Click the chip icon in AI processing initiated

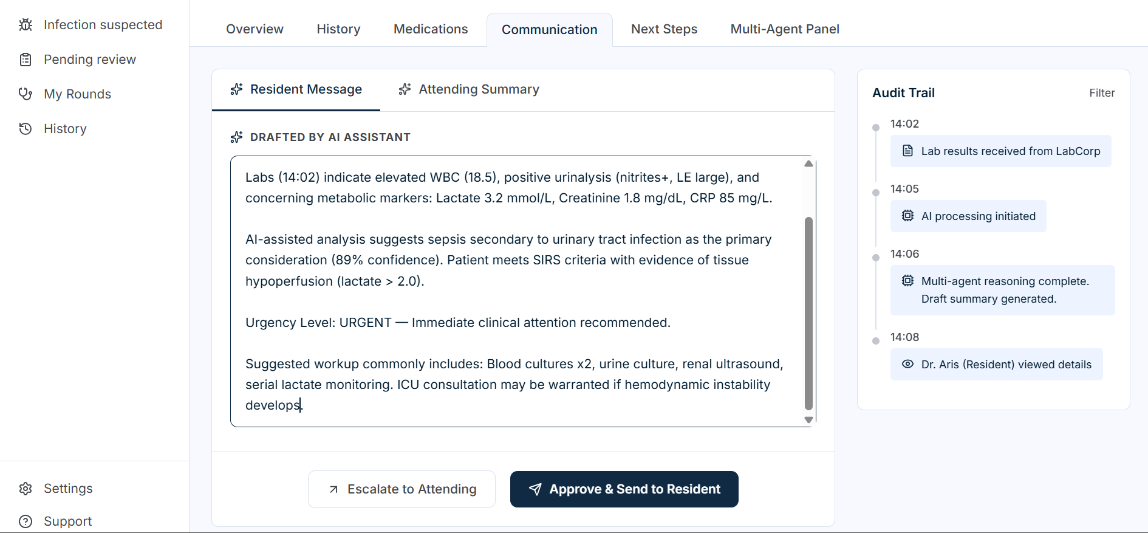[x=907, y=216]
